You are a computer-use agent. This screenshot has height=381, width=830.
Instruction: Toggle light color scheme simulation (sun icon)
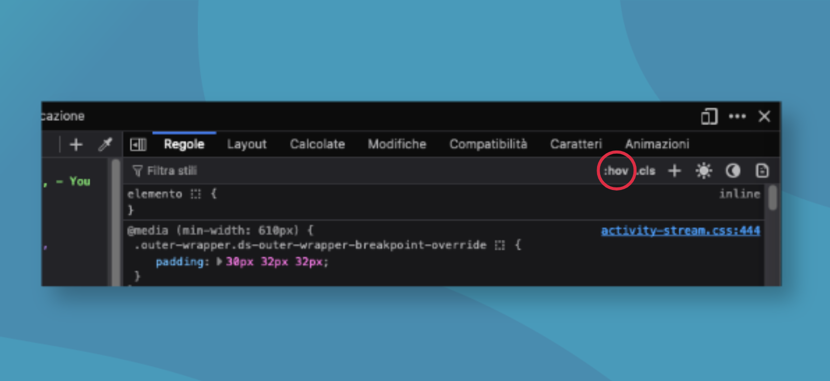tap(704, 171)
